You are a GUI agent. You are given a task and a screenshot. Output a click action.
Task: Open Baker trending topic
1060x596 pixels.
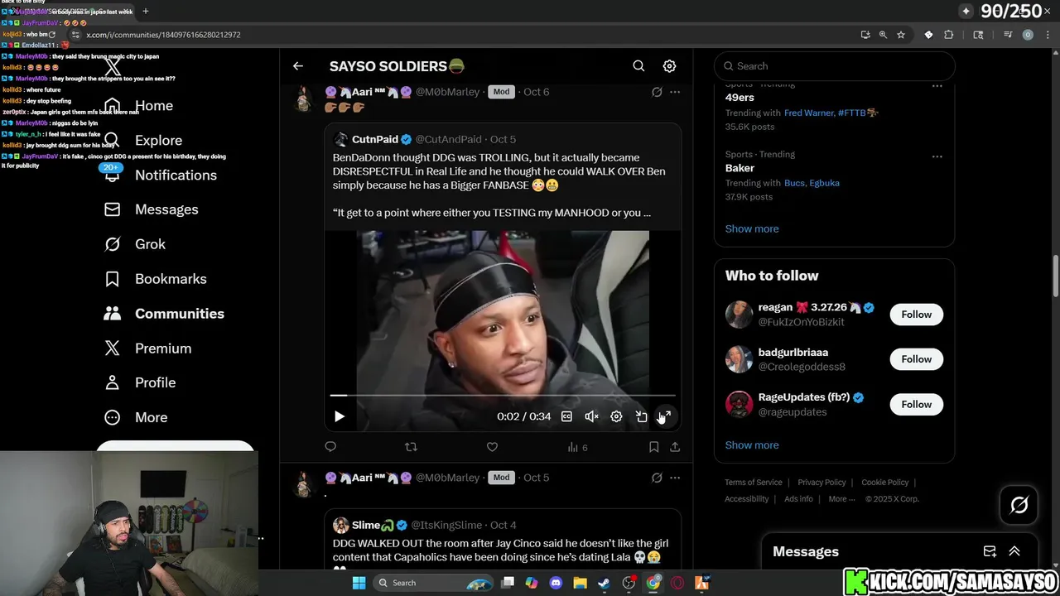[x=740, y=168]
